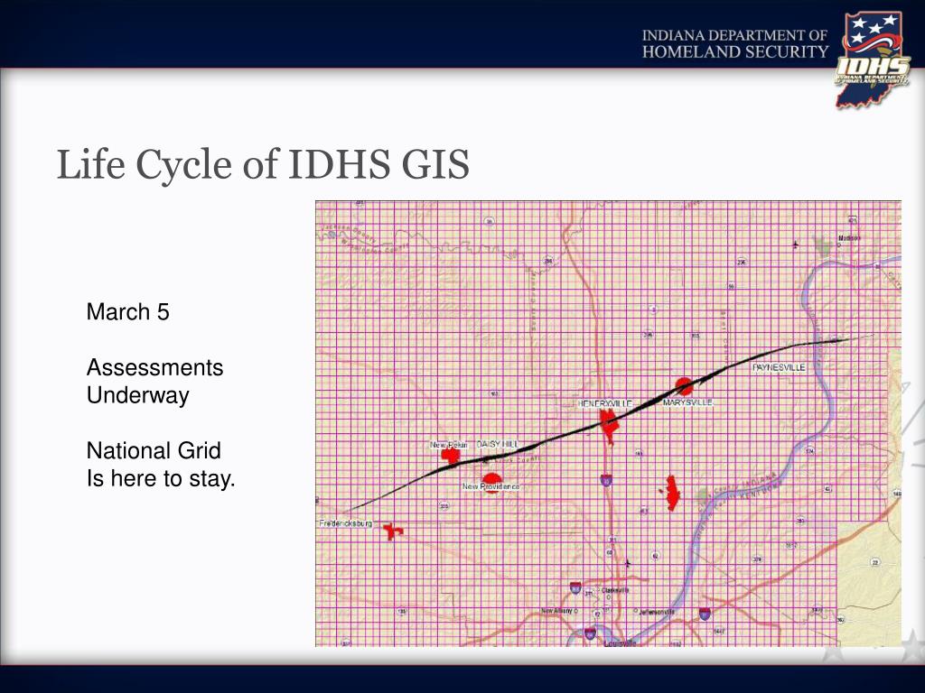The width and height of the screenshot is (925, 693).
Task: Click the New Albany label on the map
Action: [556, 611]
